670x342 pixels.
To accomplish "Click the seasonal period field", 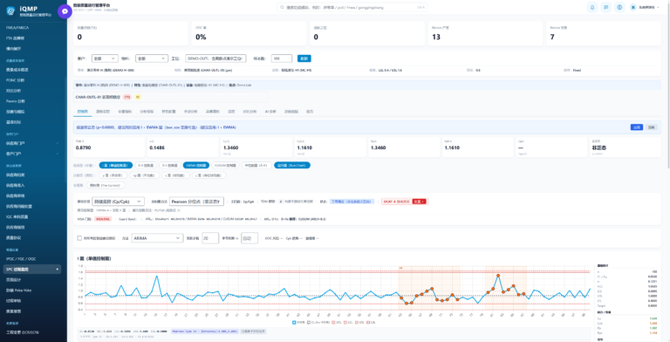I will point(250,238).
